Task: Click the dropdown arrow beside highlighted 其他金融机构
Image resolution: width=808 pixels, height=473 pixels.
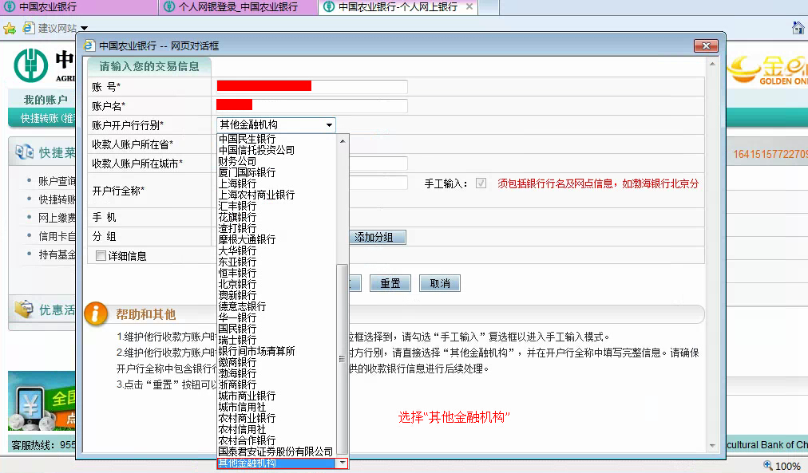Action: (343, 463)
